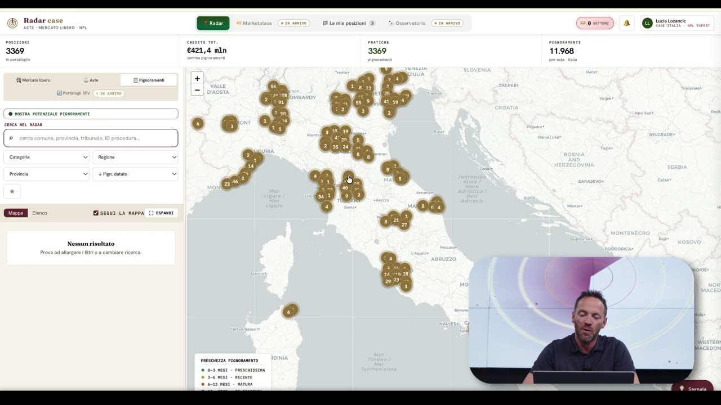Select the map cluster labeled 55

click(358, 103)
